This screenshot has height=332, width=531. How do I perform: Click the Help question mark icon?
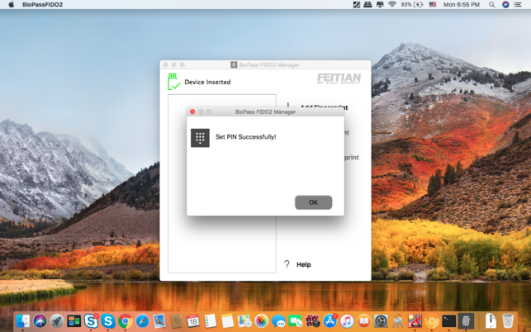[x=287, y=264]
